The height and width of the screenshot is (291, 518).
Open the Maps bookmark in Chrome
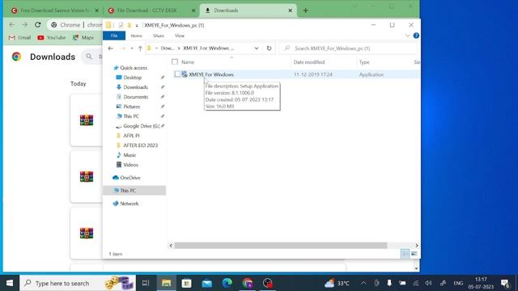83,38
